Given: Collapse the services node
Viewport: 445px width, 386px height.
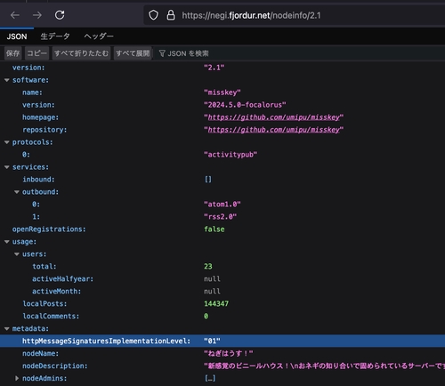Looking at the screenshot, I should (x=7, y=167).
